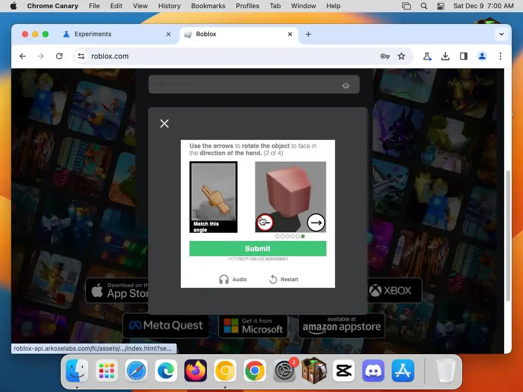Launch CapCut from the Dock
This screenshot has width=523, height=392.
(x=344, y=371)
